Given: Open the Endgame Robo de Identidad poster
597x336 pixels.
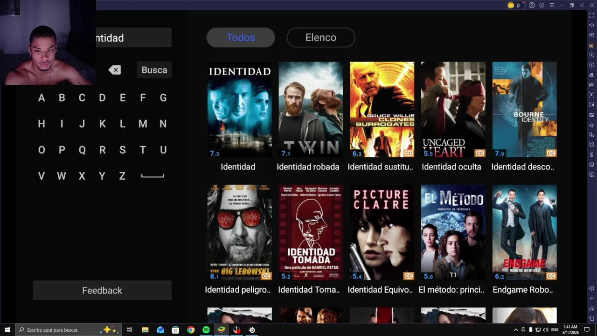Looking at the screenshot, I should tap(524, 233).
